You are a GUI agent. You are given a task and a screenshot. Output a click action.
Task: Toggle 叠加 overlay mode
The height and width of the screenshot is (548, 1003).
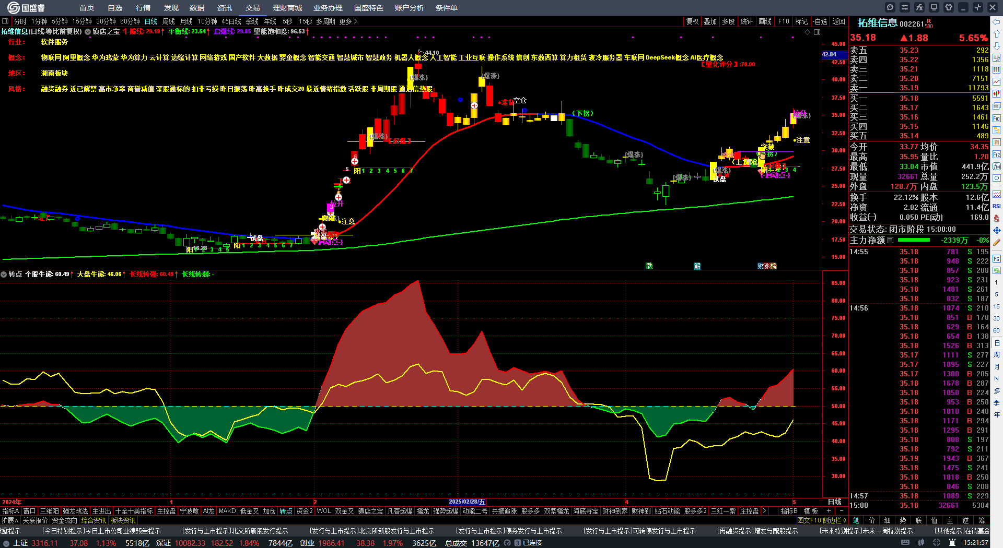click(710, 21)
